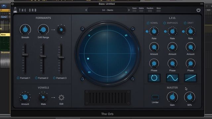Screen dimensions: 212x119
Task: Click the Master Gain knob
Action: pyautogui.click(x=172, y=97)
